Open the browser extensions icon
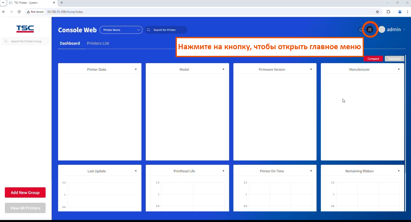Image resolution: width=411 pixels, height=222 pixels. pos(388,12)
